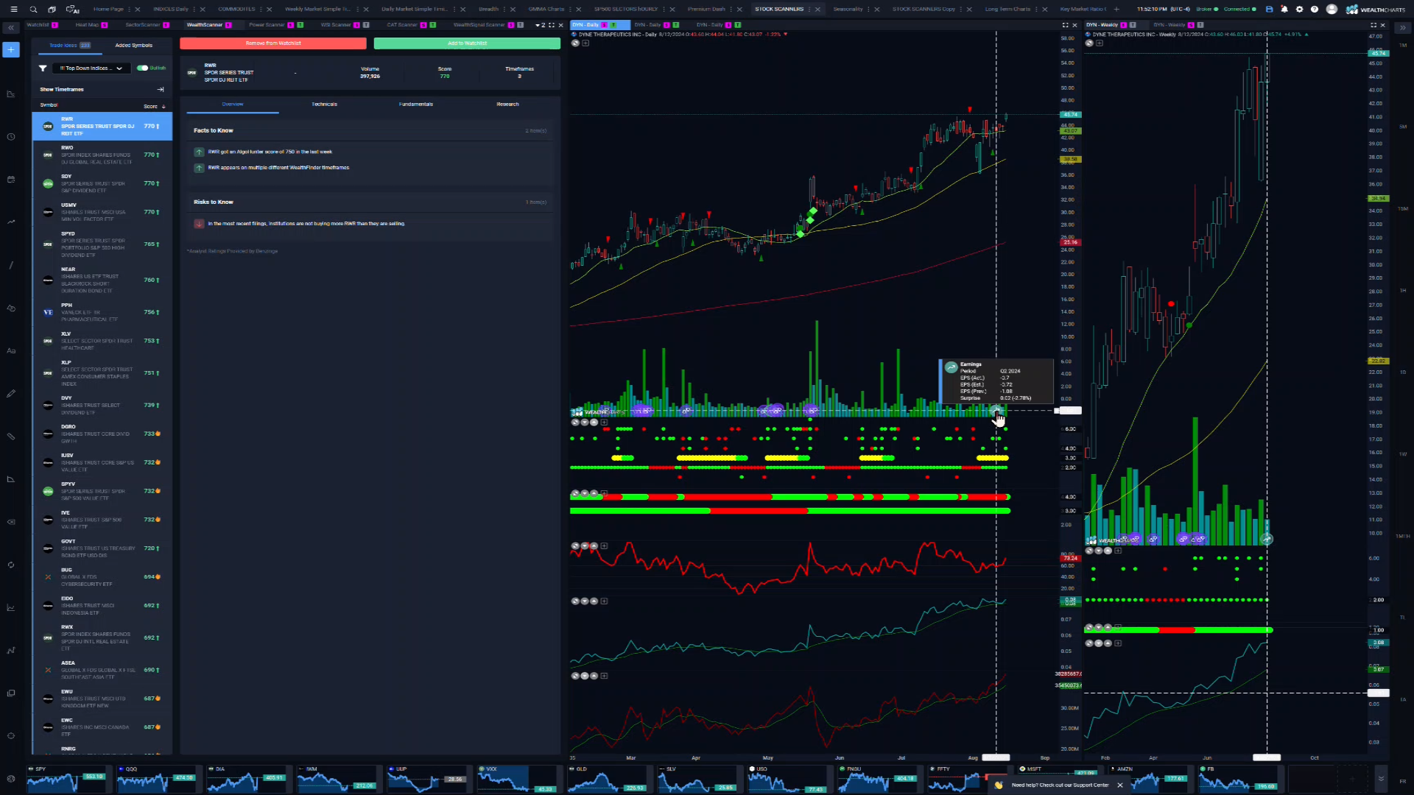The height and width of the screenshot is (795, 1414).
Task: Switch to the Long Term Charts tab
Action: pyautogui.click(x=1007, y=10)
